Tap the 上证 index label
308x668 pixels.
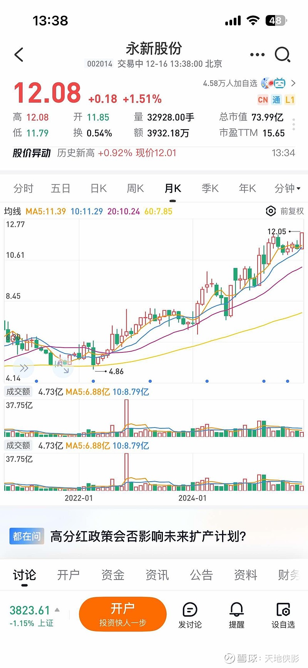[x=45, y=623]
